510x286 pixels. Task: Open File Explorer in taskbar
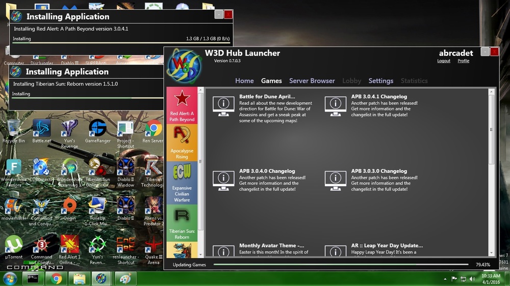(x=79, y=278)
